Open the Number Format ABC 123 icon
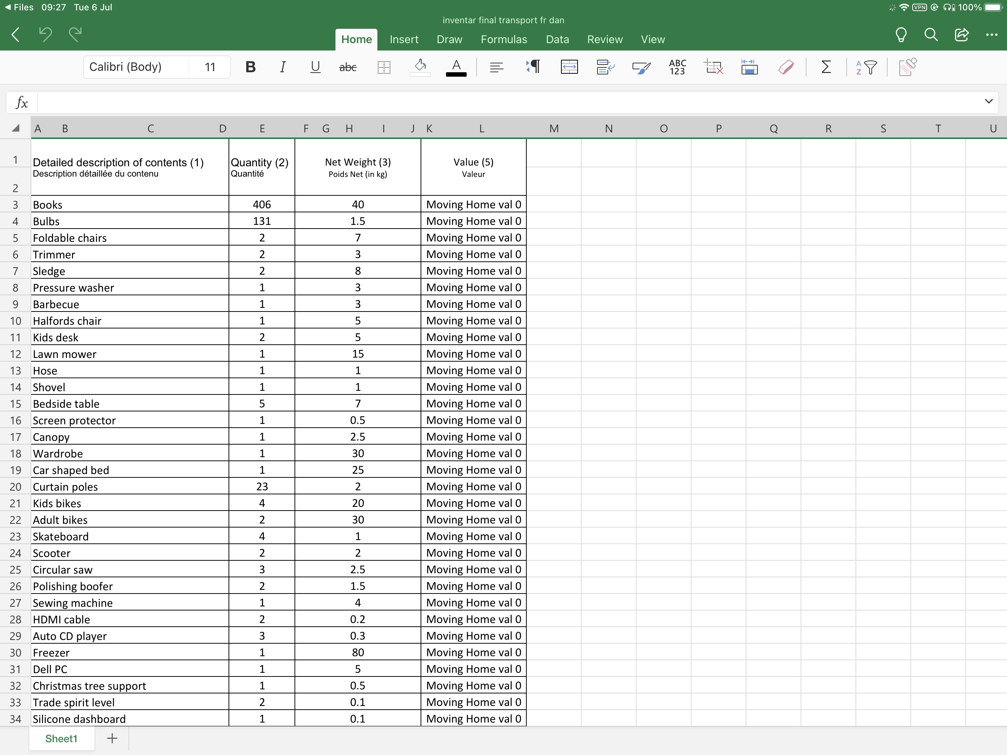 point(677,67)
